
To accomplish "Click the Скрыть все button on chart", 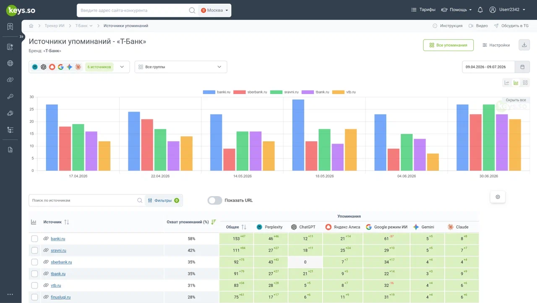I will coord(516,100).
